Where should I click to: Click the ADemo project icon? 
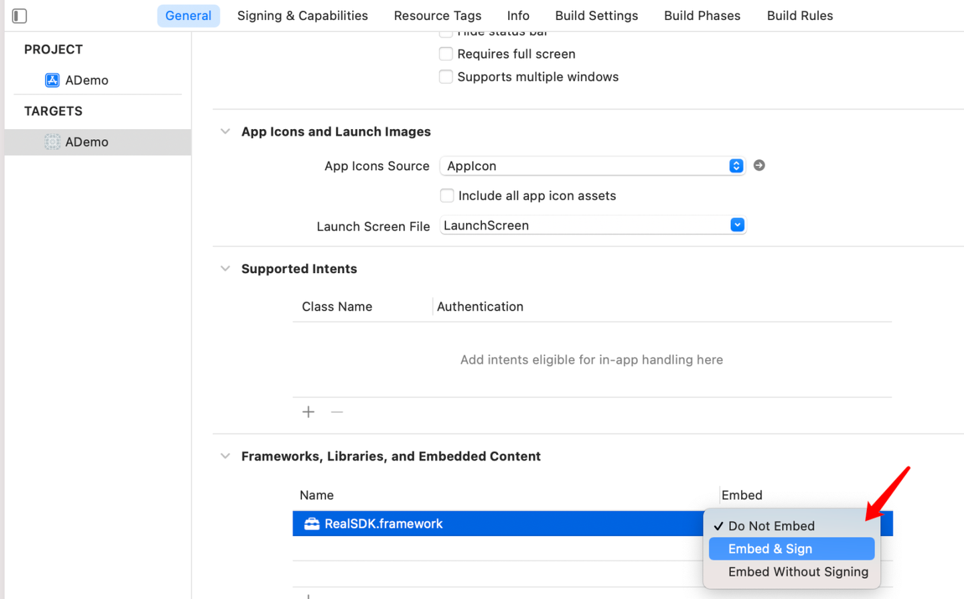(52, 80)
